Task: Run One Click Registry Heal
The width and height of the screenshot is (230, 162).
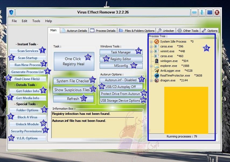Action: pyautogui.click(x=74, y=61)
